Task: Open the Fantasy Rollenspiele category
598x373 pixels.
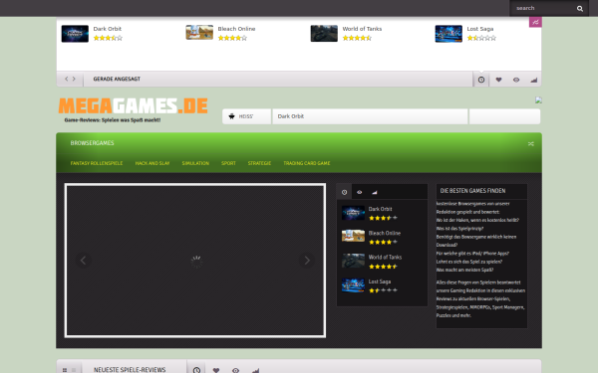Action: click(x=97, y=163)
